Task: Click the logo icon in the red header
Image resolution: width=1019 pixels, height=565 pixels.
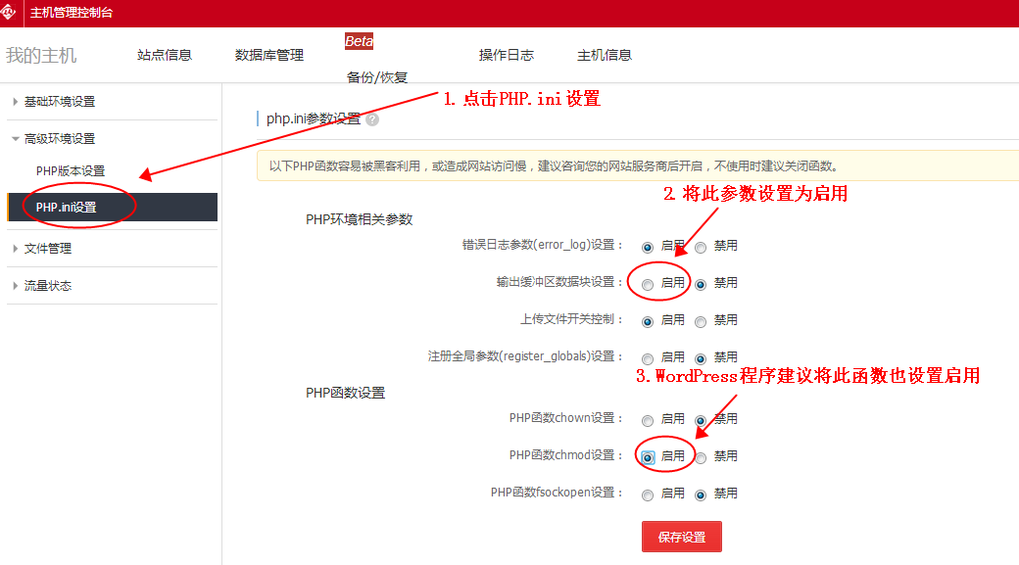Action: point(9,13)
